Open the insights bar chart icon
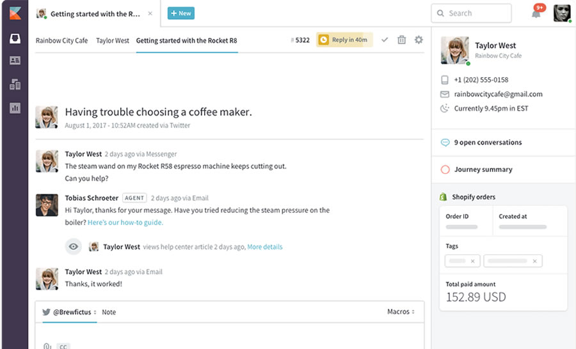Screen dimensions: 576x349 (15, 108)
